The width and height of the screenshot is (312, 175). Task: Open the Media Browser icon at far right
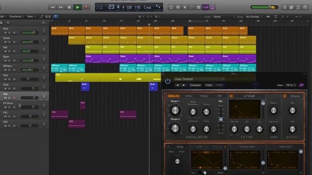click(x=305, y=7)
